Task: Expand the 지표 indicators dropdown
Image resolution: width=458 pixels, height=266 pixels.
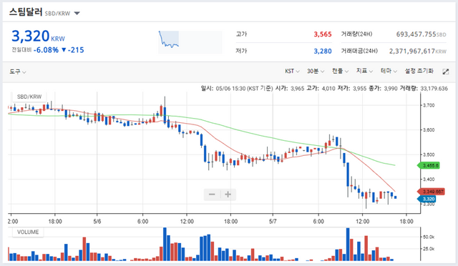Action: pos(364,71)
